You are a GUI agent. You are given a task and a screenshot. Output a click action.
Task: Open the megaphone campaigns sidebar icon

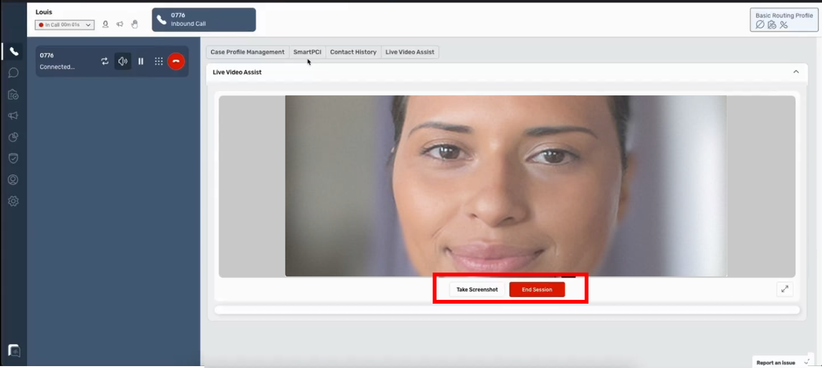13,115
